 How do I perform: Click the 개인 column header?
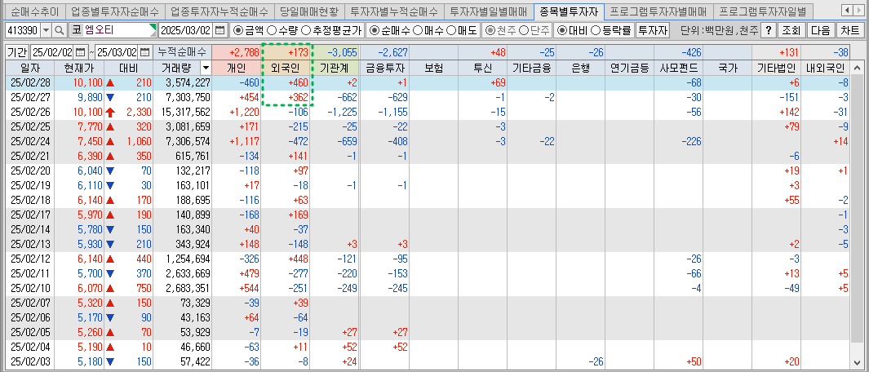coord(237,69)
